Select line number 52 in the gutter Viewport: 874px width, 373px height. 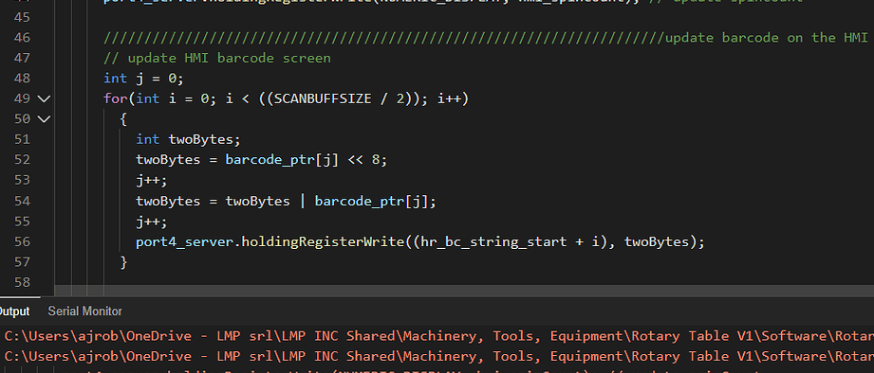[22, 160]
